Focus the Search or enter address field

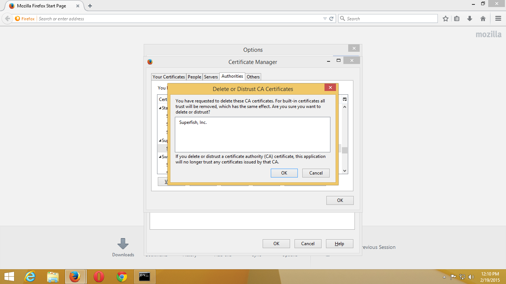(x=179, y=18)
